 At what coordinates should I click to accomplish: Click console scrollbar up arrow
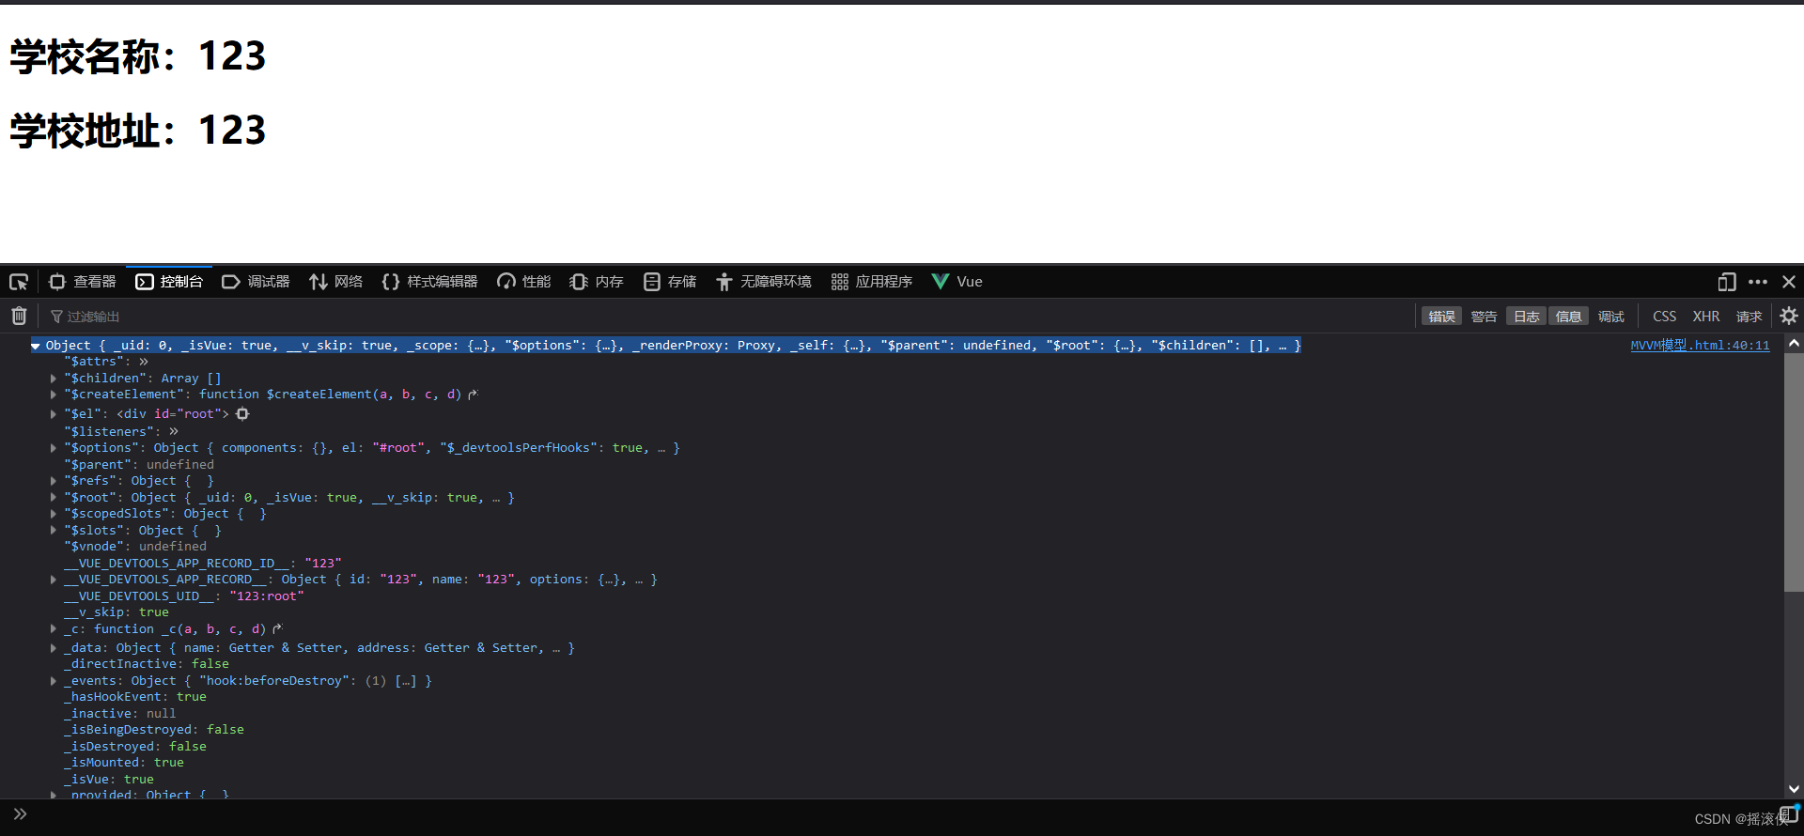[1794, 344]
